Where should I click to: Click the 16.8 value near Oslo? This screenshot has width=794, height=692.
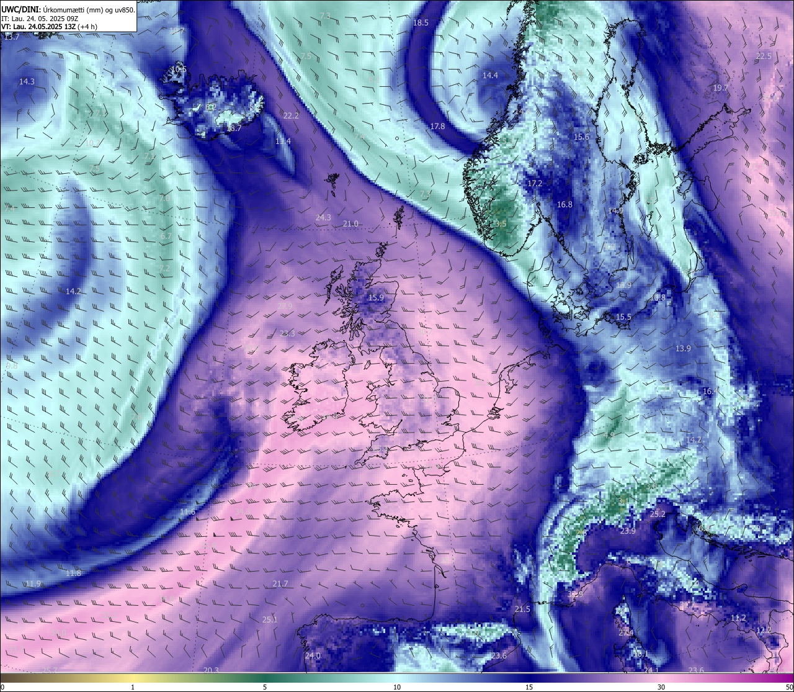pos(564,204)
